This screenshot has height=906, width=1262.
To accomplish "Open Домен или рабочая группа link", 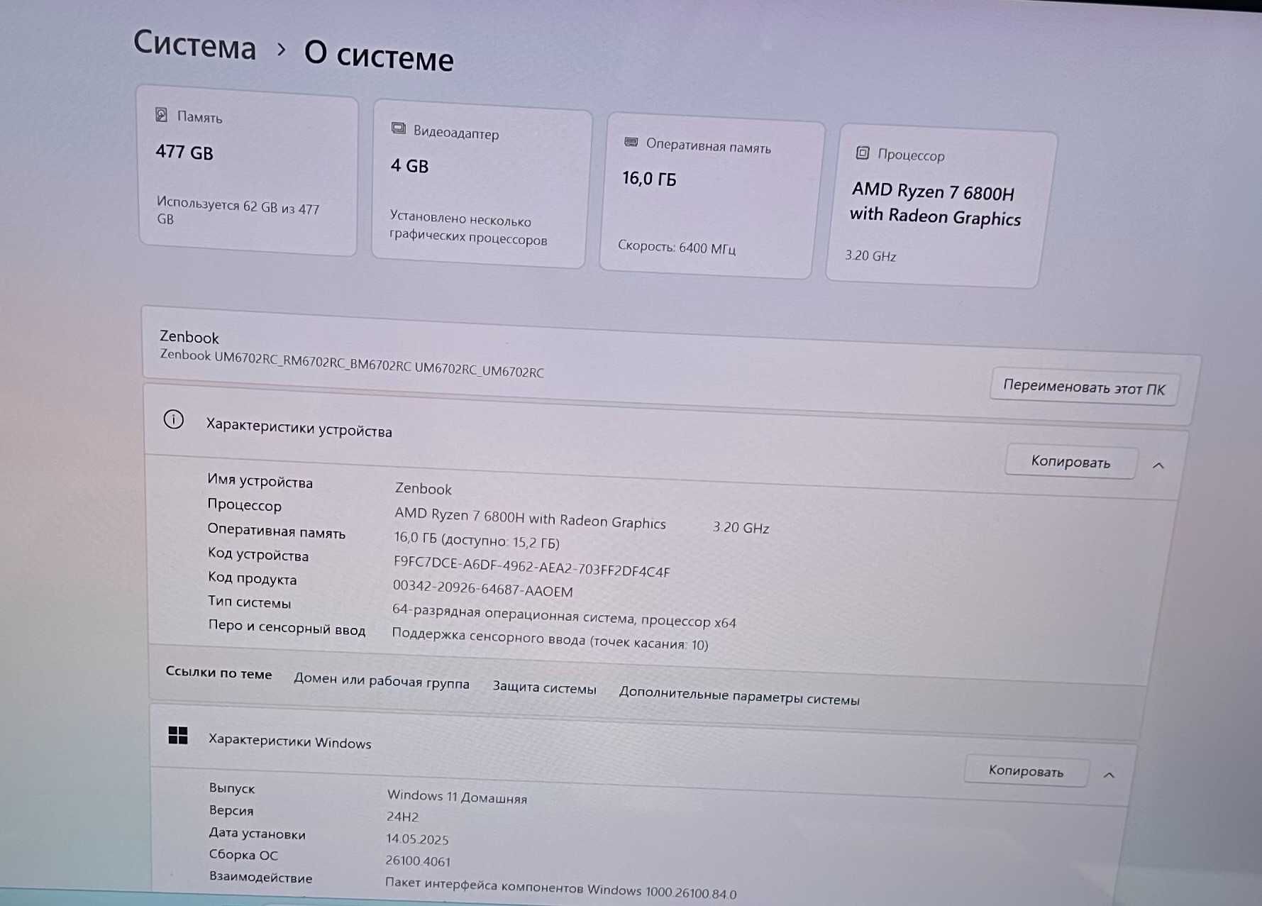I will (x=382, y=681).
